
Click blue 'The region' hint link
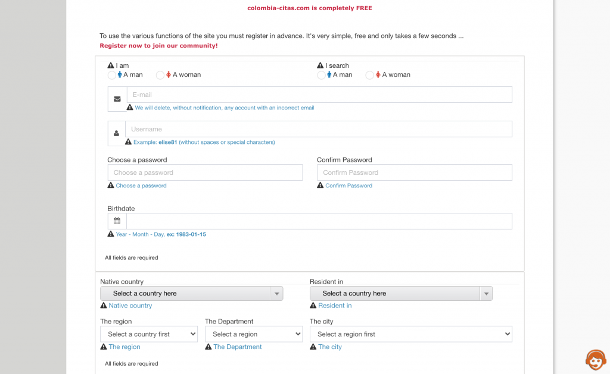point(125,347)
